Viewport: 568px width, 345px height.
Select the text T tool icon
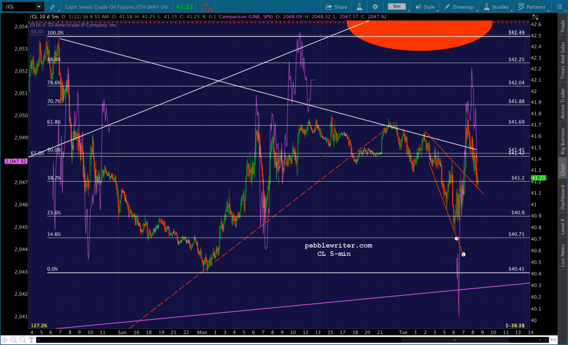32,340
